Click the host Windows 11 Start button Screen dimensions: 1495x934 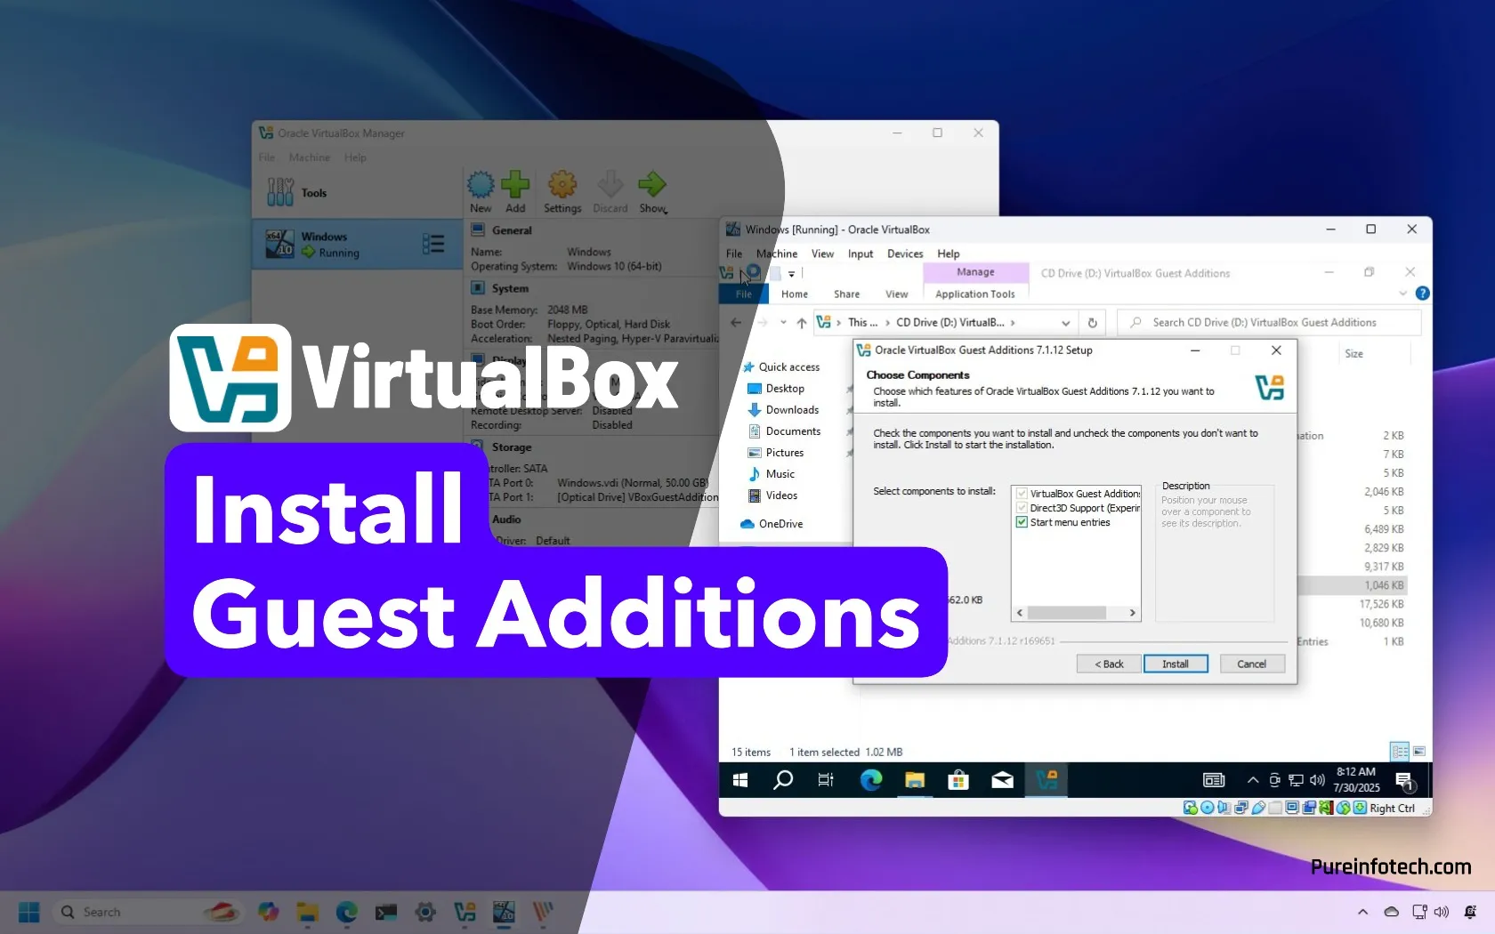[29, 912]
